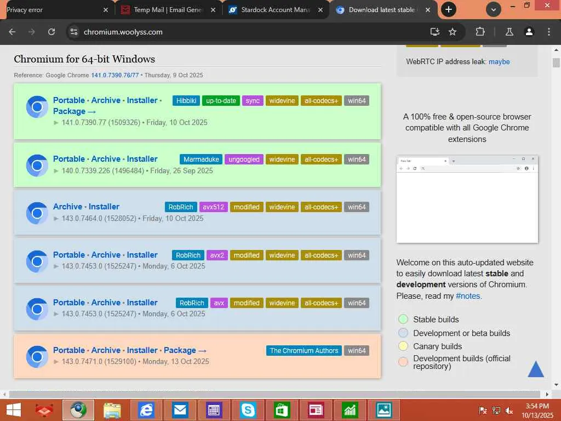Open 141.0.7390.76/77 reference link
The image size is (561, 421).
point(115,75)
